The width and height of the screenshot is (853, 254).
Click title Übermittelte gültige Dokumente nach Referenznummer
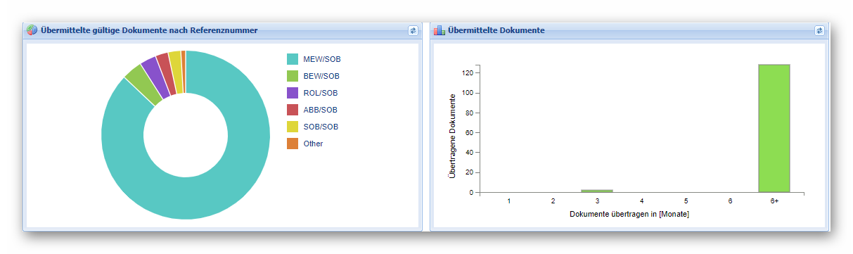pos(149,30)
